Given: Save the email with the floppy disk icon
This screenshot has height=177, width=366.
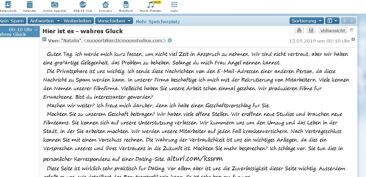Looking at the screenshot, I should click(311, 30).
